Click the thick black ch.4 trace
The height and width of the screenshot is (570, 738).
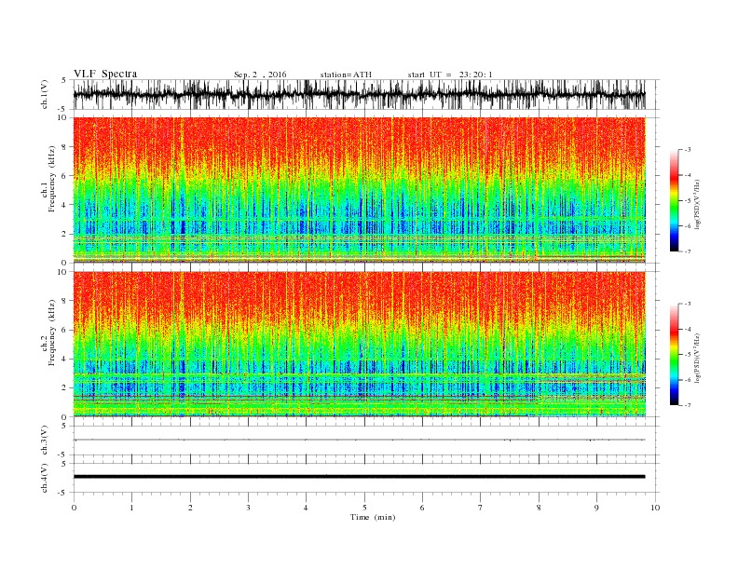point(359,477)
